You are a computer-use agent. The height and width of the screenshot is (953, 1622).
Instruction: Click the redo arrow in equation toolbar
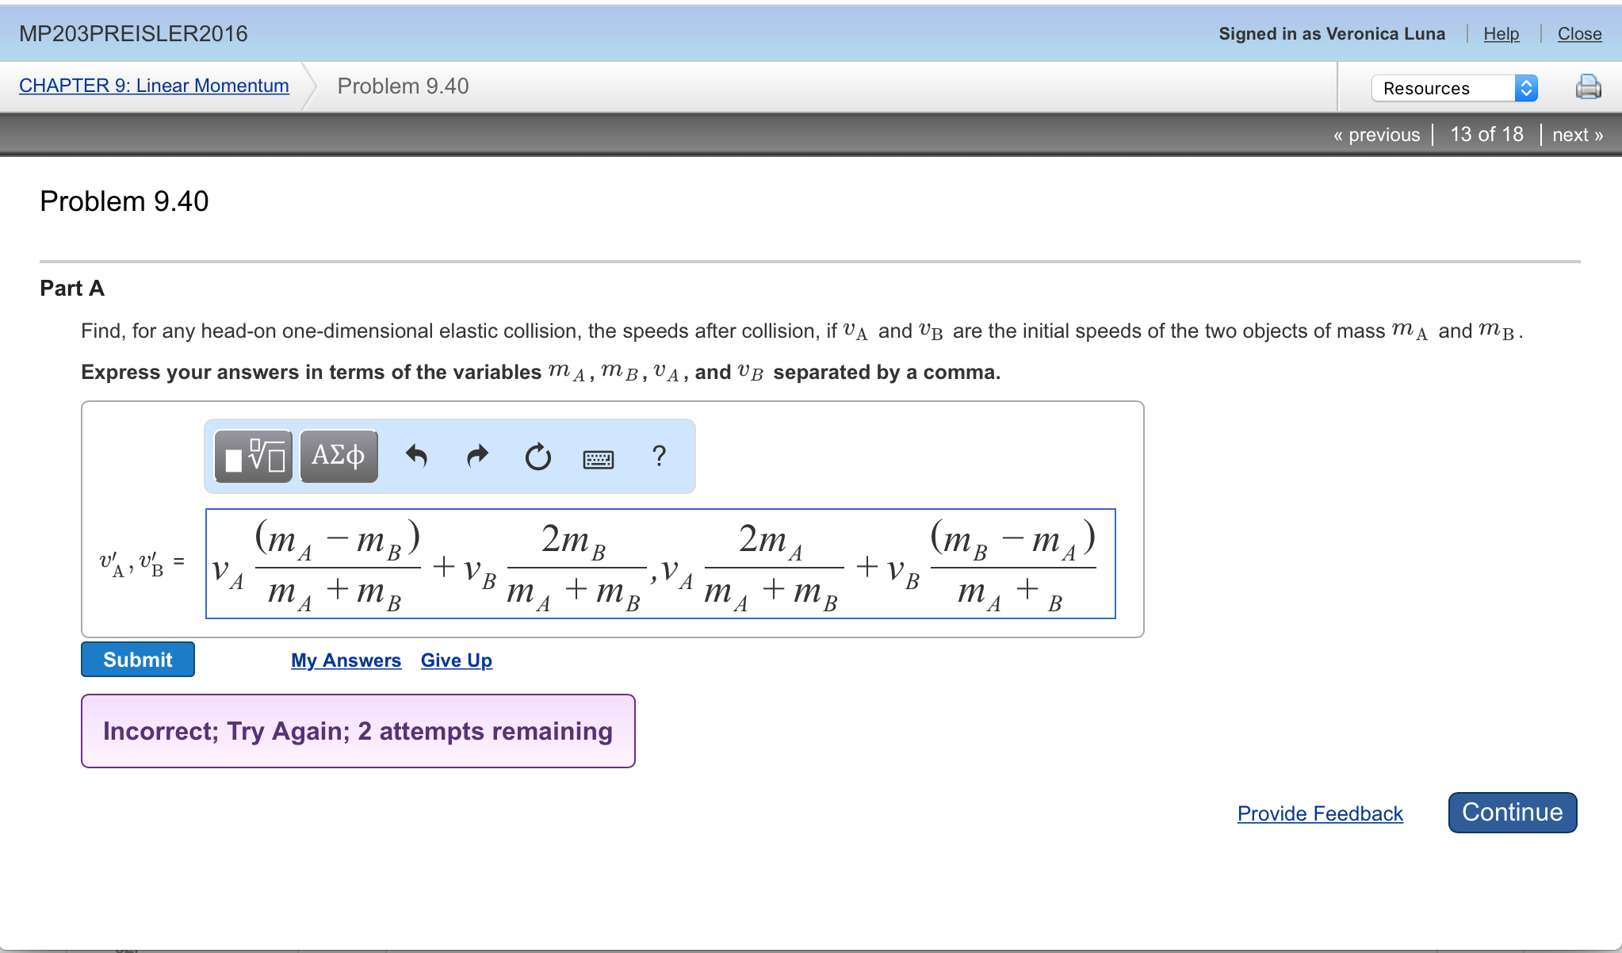[477, 457]
